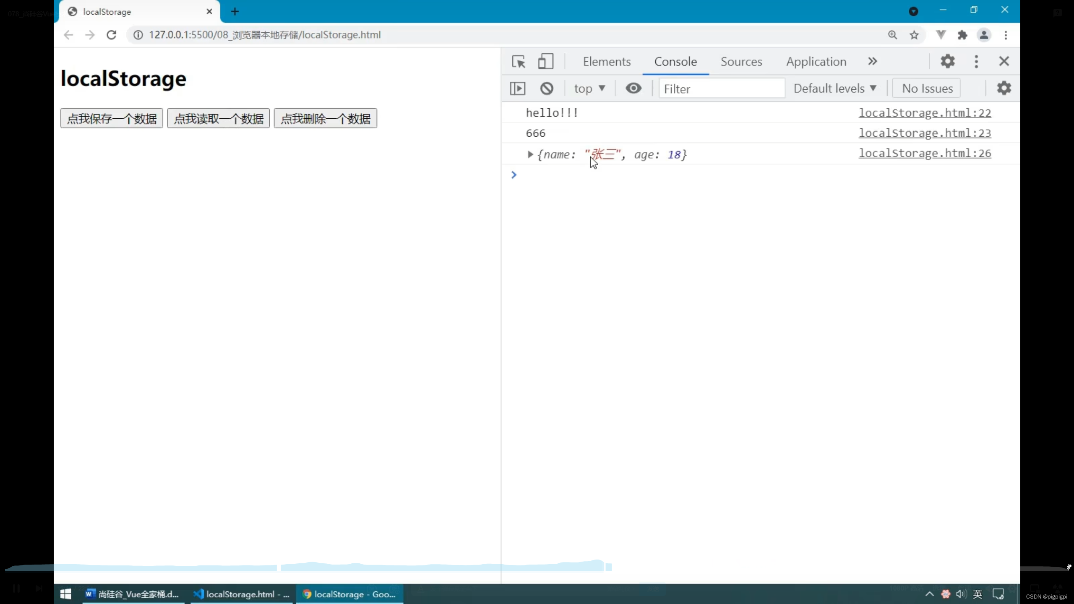
Task: Click the VS Code taskbar icon
Action: pos(241,594)
